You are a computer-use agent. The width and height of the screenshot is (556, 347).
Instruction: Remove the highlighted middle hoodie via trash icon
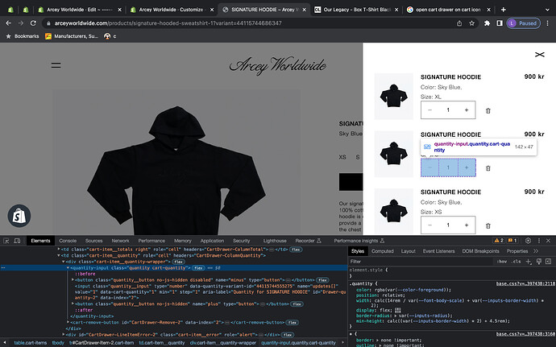(488, 168)
